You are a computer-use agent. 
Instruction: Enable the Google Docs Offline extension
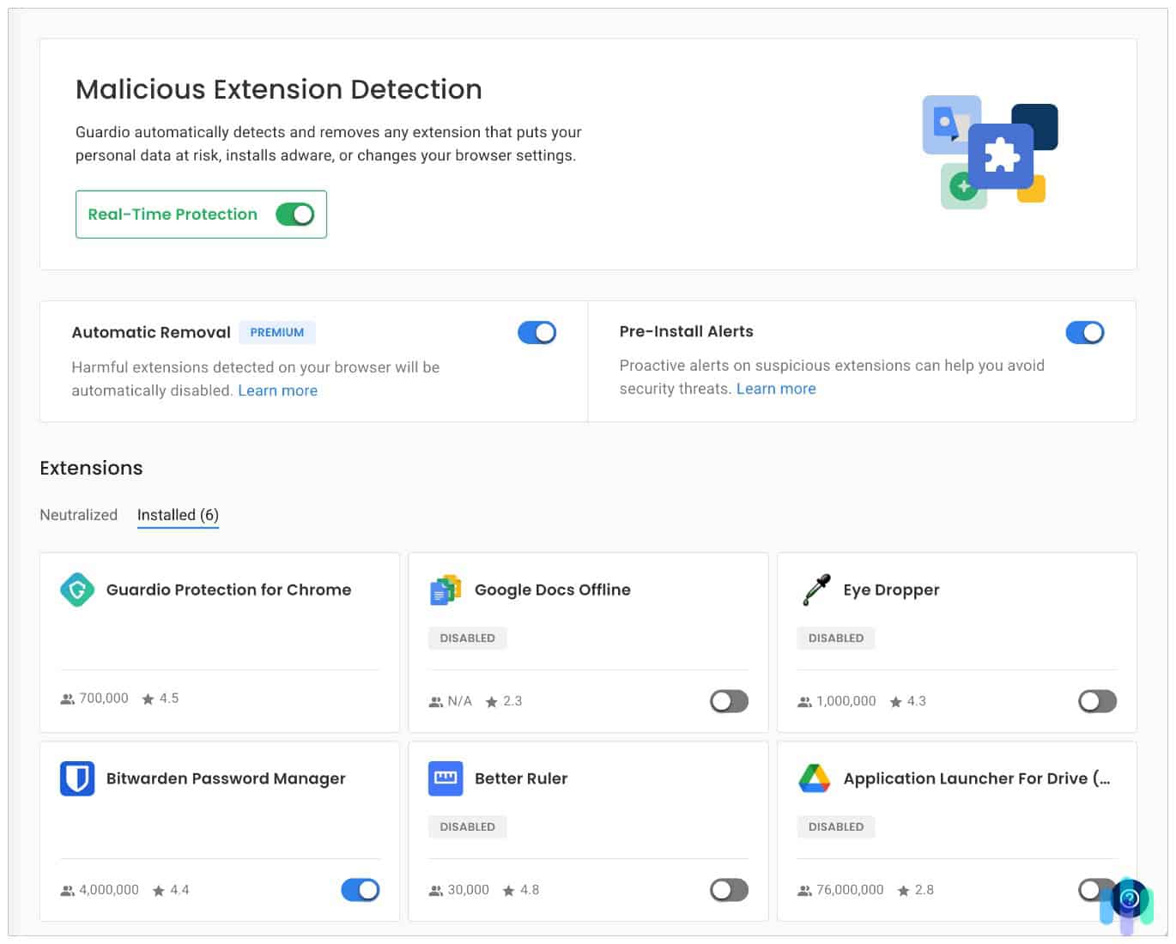pos(728,701)
